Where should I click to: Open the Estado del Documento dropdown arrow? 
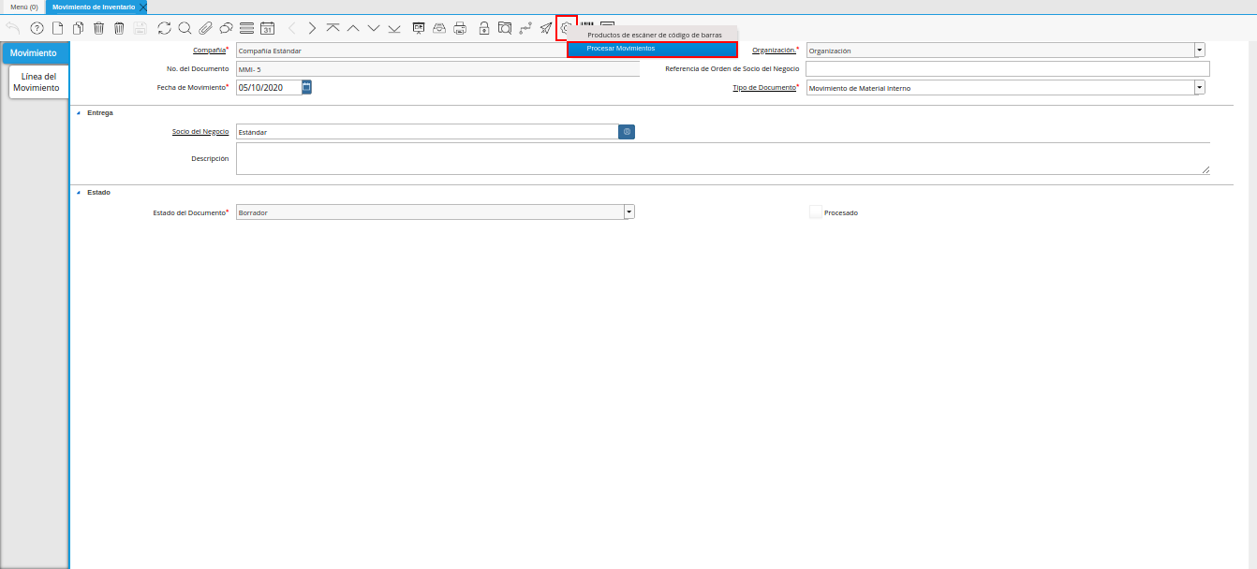tap(629, 212)
